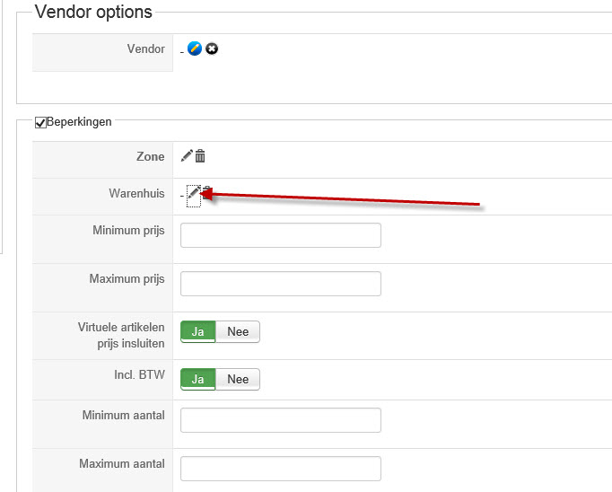The image size is (612, 492).
Task: Click the Vendor options heading
Action: pyautogui.click(x=93, y=13)
